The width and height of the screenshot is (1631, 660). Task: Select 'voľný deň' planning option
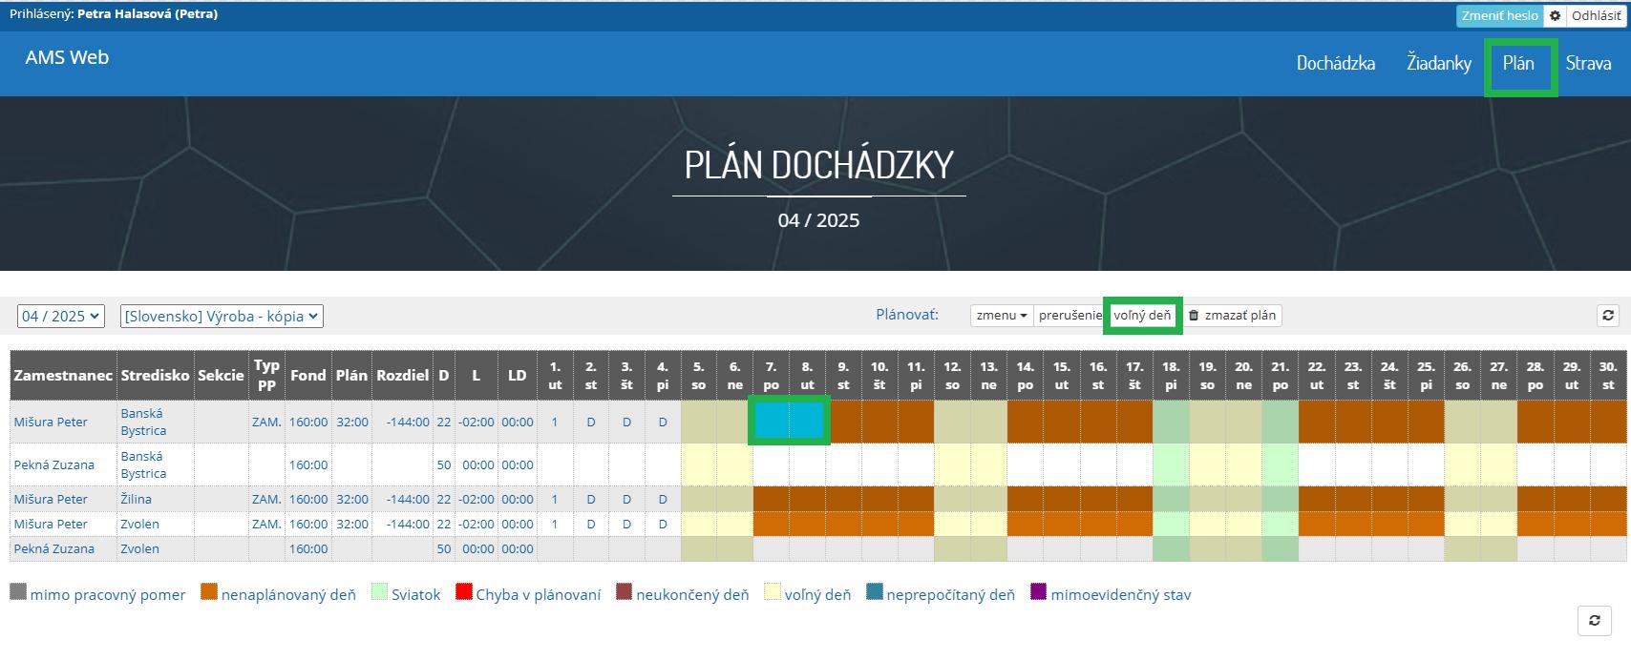click(x=1142, y=316)
